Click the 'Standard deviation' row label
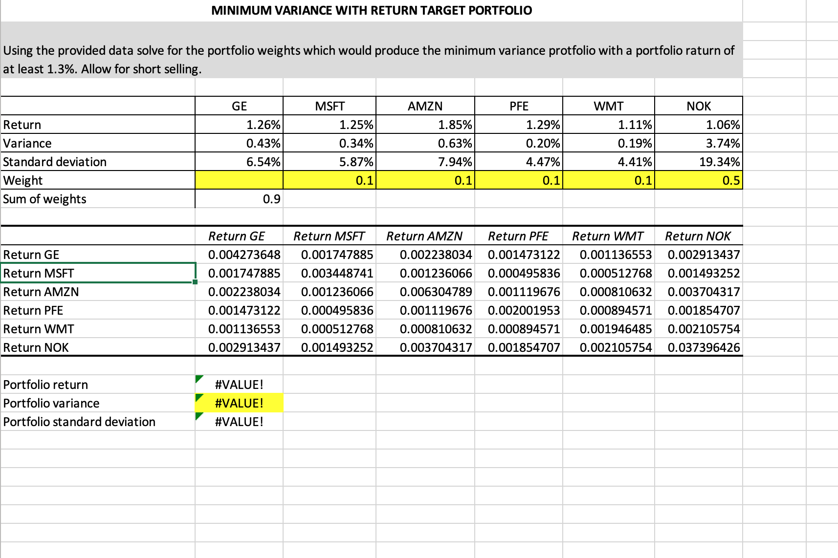This screenshot has height=558, width=838. pos(55,162)
